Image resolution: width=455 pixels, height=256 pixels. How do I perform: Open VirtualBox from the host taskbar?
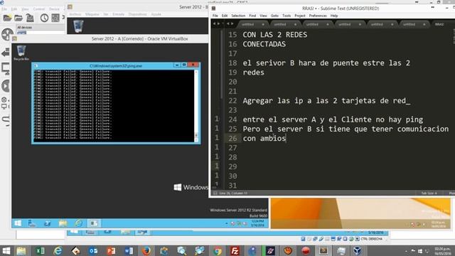357,251
